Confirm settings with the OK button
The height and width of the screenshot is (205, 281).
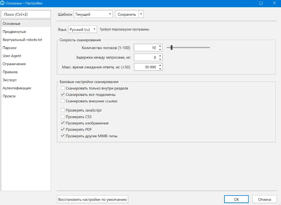tap(236, 199)
